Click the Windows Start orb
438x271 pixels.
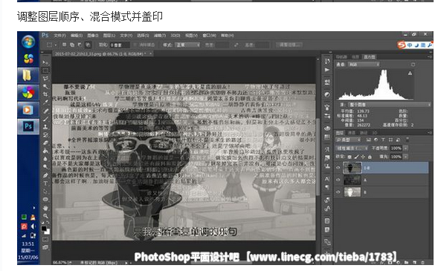[x=28, y=42]
